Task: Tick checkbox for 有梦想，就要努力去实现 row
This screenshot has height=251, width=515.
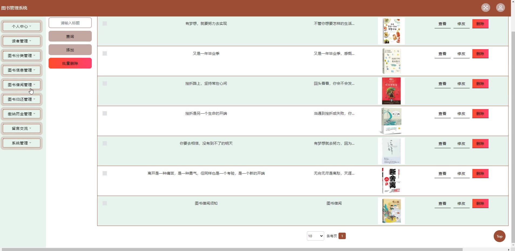Action: (105, 23)
